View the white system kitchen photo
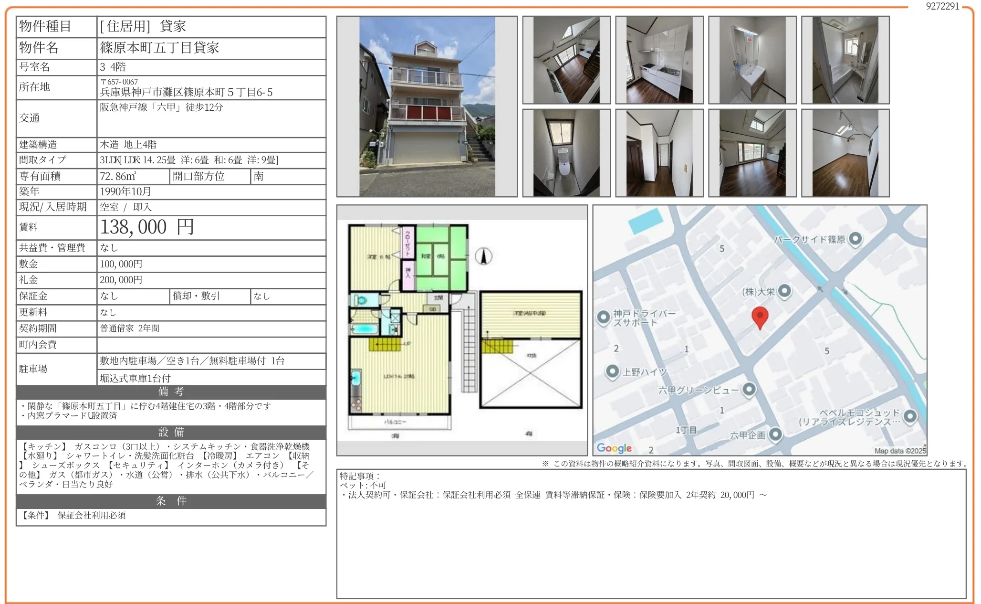 tap(658, 60)
